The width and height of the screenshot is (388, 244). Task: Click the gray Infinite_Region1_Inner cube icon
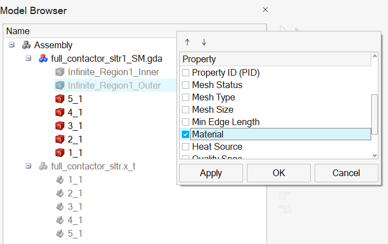(59, 72)
